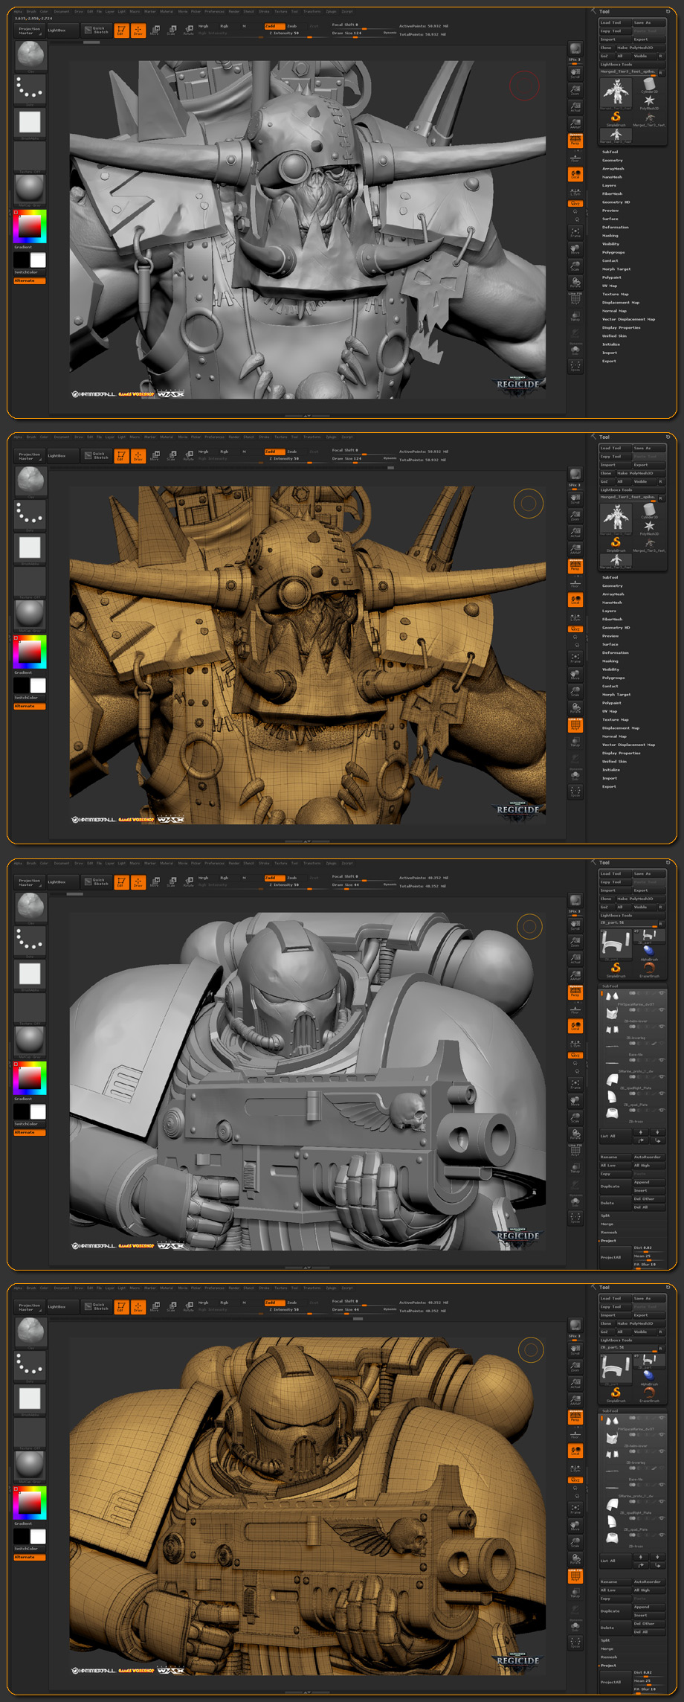Click Solo icon in wireframe ork screenshot
The width and height of the screenshot is (684, 1702).
click(x=575, y=776)
